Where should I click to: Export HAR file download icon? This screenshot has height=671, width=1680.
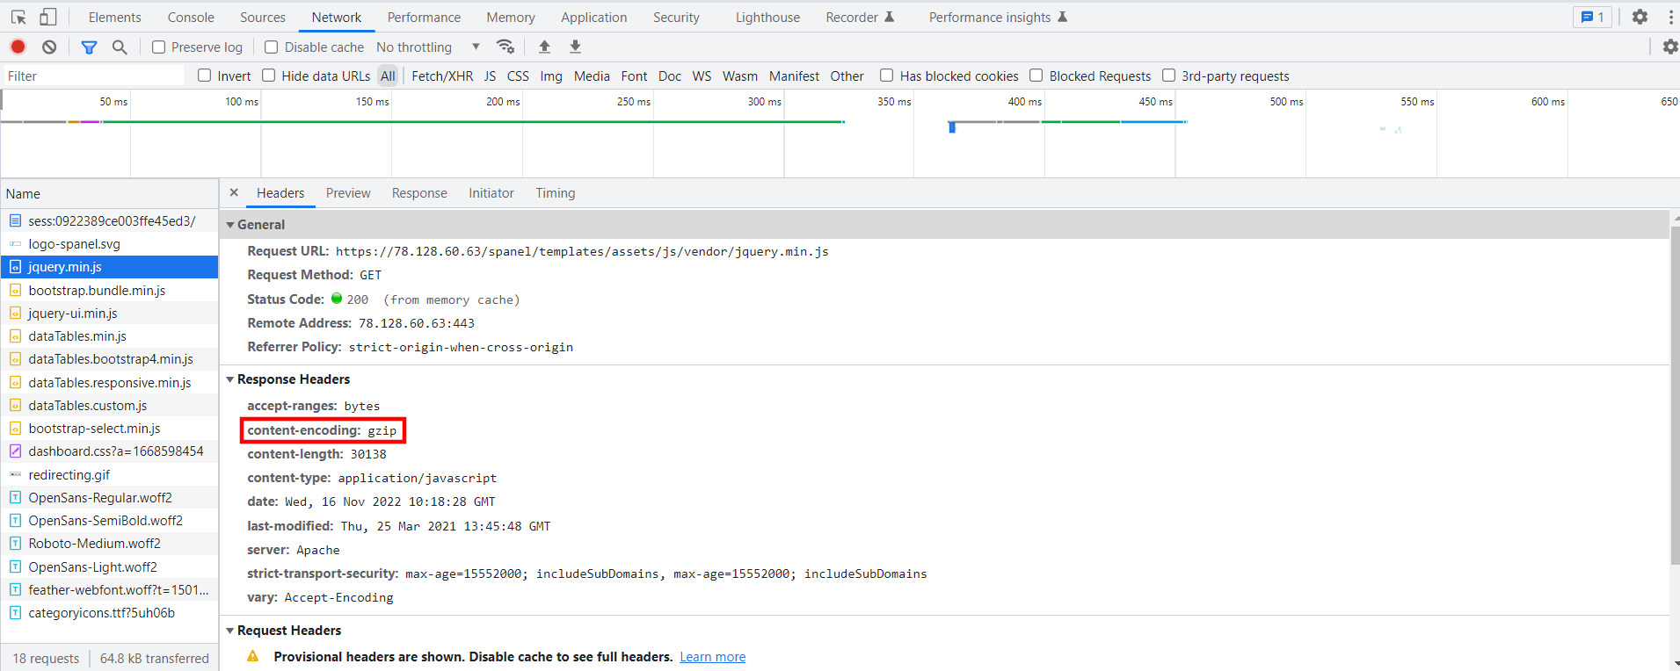[576, 47]
